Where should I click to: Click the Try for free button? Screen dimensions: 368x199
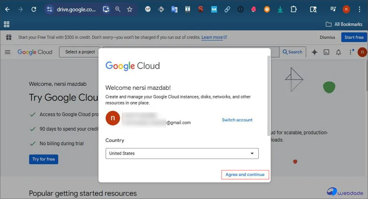44,159
